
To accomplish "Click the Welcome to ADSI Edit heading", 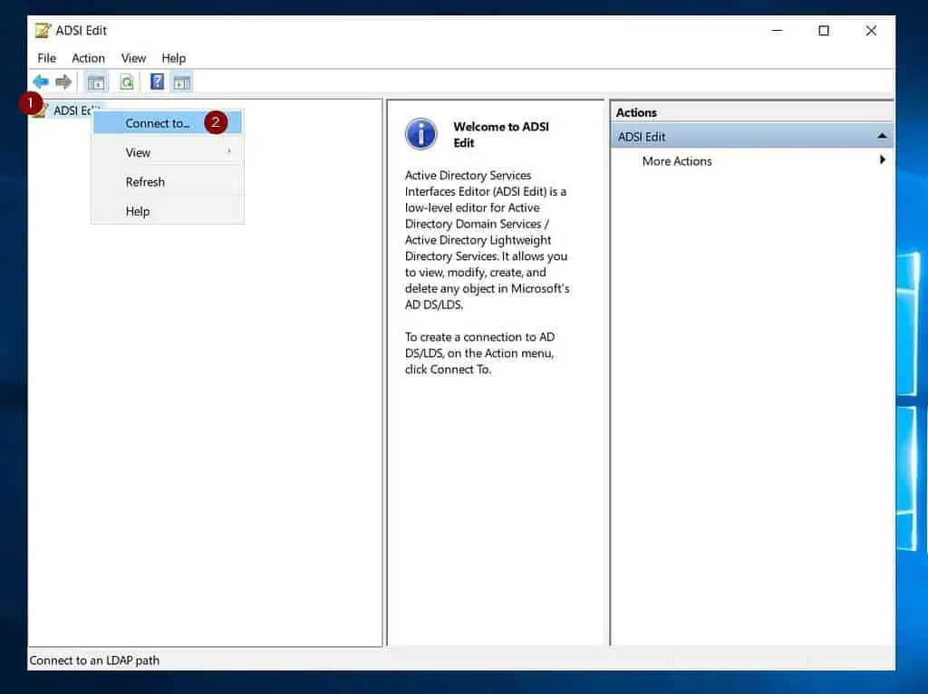I will pos(500,134).
